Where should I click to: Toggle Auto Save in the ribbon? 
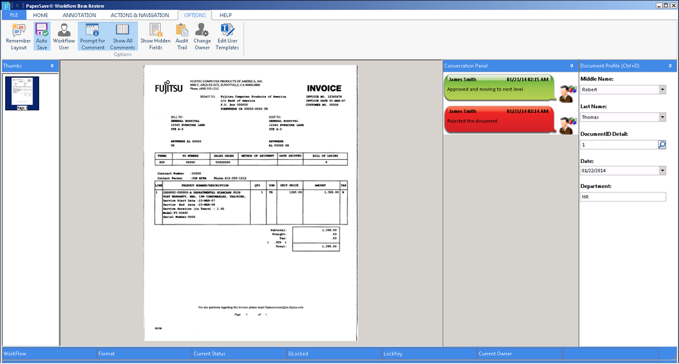click(42, 30)
